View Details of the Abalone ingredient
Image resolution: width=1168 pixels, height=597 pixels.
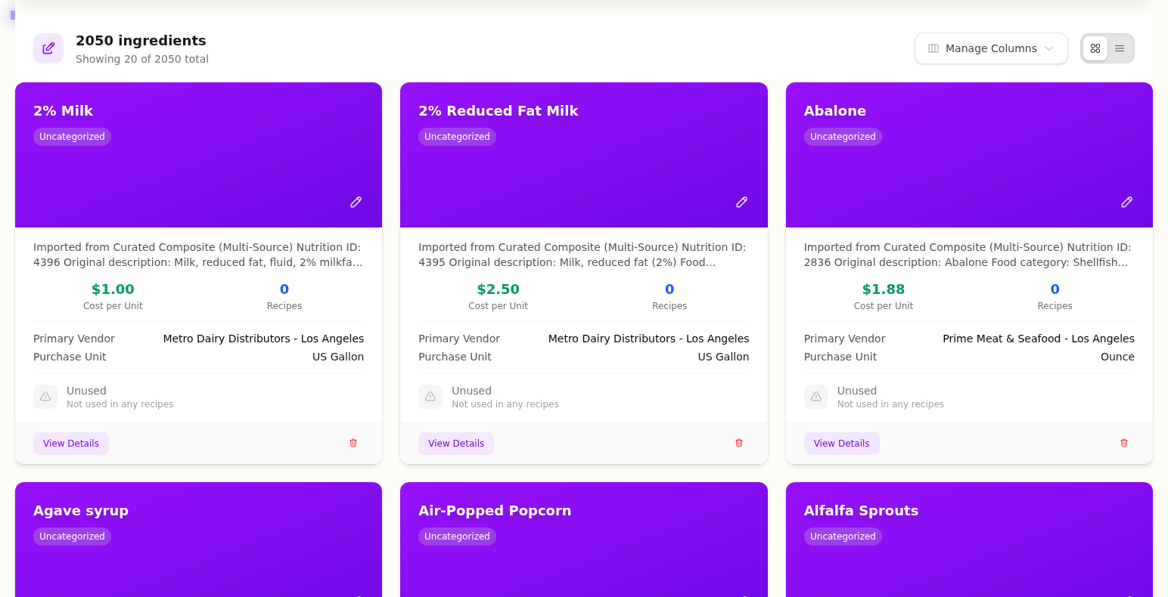coord(841,444)
